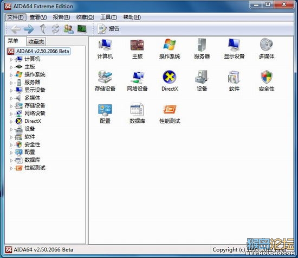
Task: Open the 存储设备 storage icon in main pane
Action: [105, 81]
